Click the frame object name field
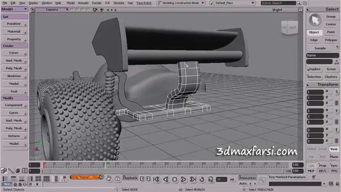This screenshot has height=192, width=341. coord(323,56)
